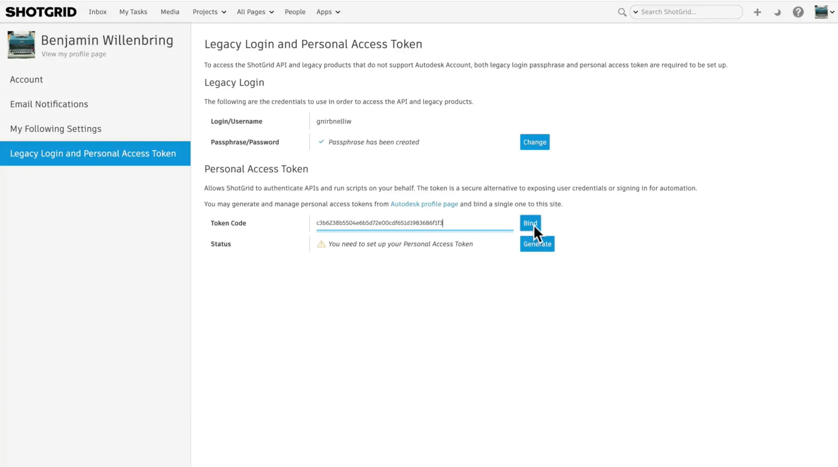Image resolution: width=838 pixels, height=467 pixels.
Task: Click the Generate token button
Action: (537, 244)
